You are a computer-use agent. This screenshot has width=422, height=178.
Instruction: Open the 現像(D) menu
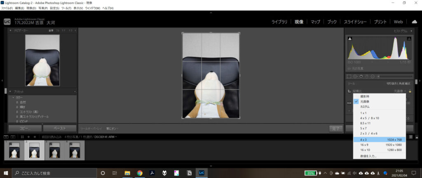[31, 8]
